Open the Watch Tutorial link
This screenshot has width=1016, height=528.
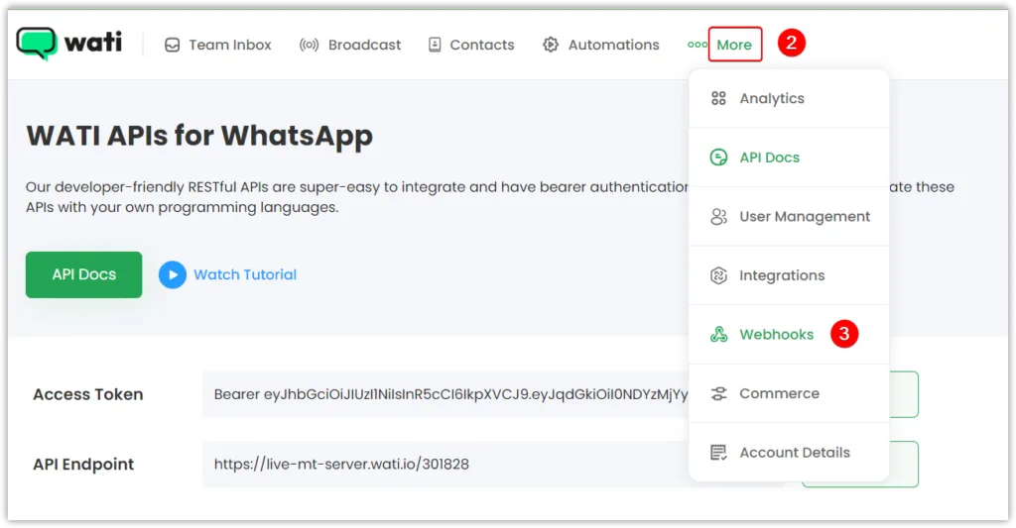(245, 274)
